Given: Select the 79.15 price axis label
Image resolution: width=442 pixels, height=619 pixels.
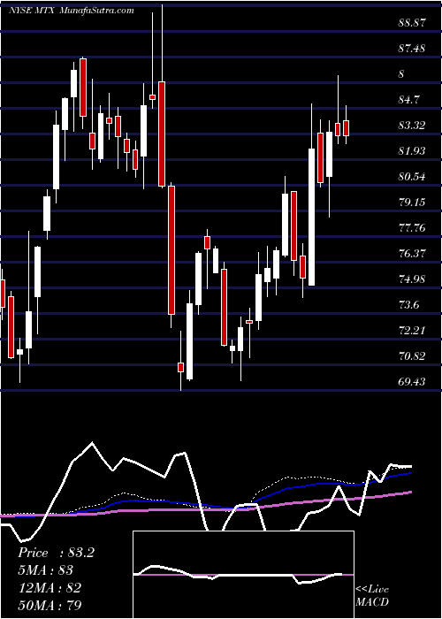Looking at the screenshot, I should [x=412, y=203].
